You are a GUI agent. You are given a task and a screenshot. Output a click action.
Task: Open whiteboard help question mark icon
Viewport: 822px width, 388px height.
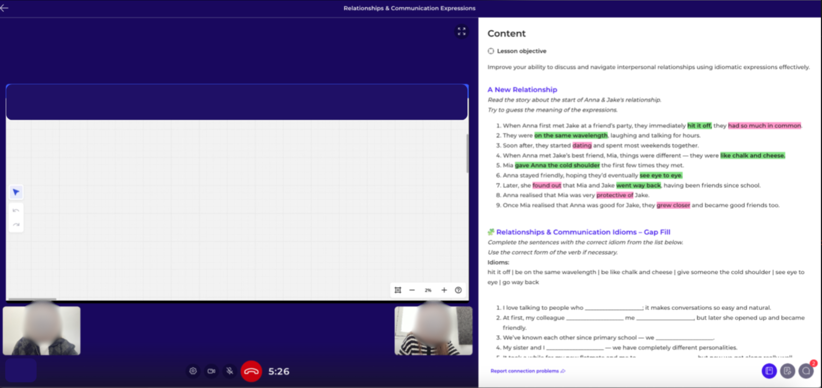[x=458, y=290]
